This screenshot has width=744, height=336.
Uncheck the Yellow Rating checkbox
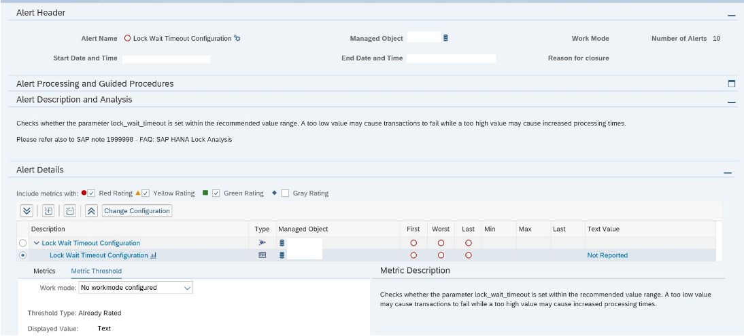(x=146, y=193)
